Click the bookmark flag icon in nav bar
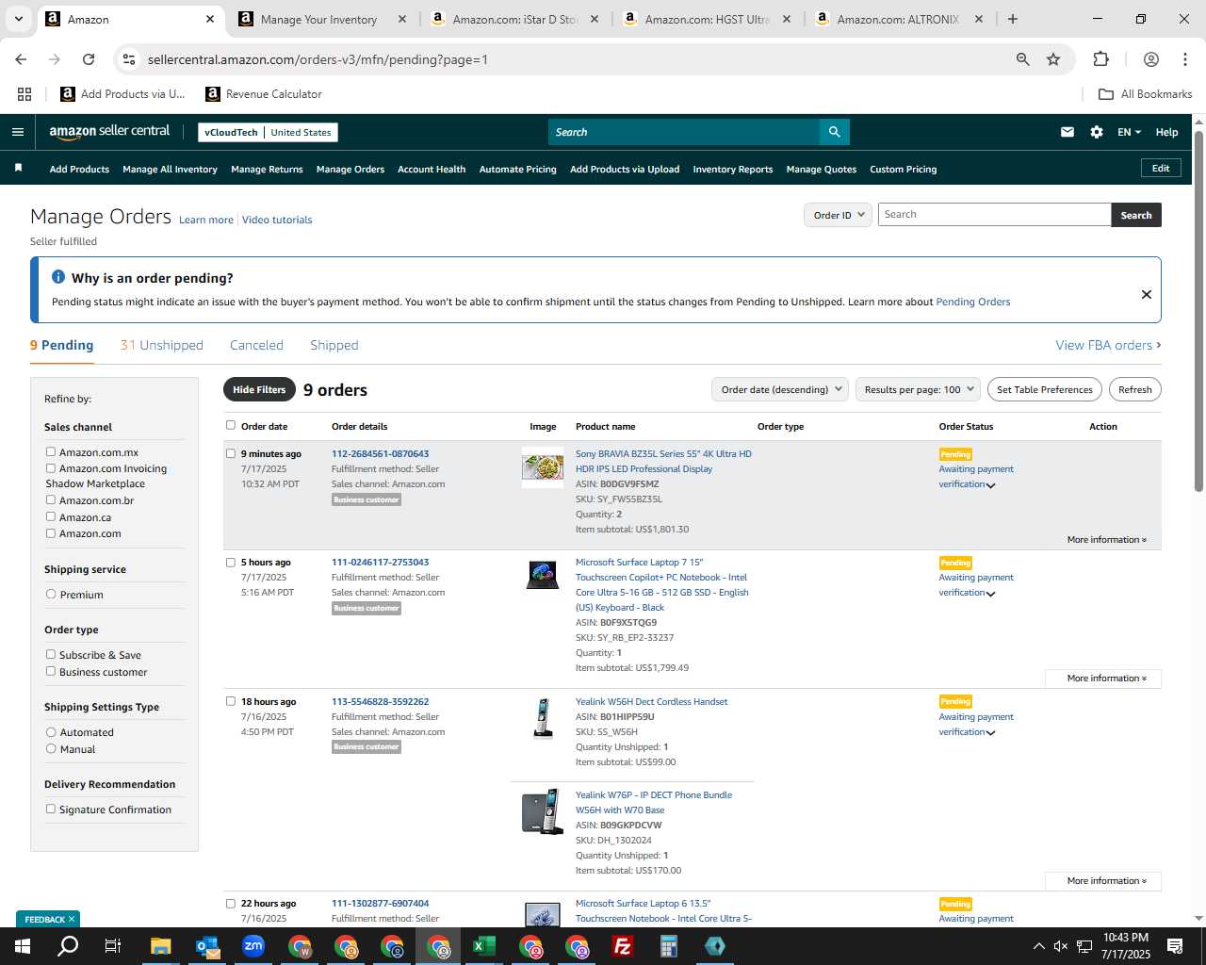Screen dimensions: 1206x965 (18, 168)
